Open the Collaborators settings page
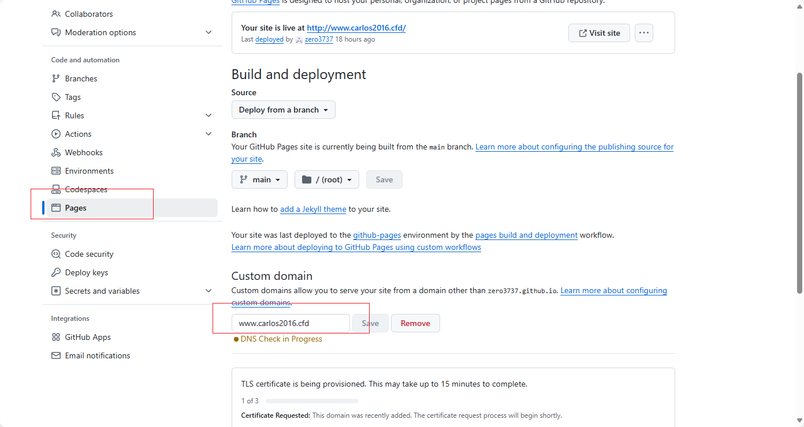This screenshot has width=804, height=427. coord(132,14)
